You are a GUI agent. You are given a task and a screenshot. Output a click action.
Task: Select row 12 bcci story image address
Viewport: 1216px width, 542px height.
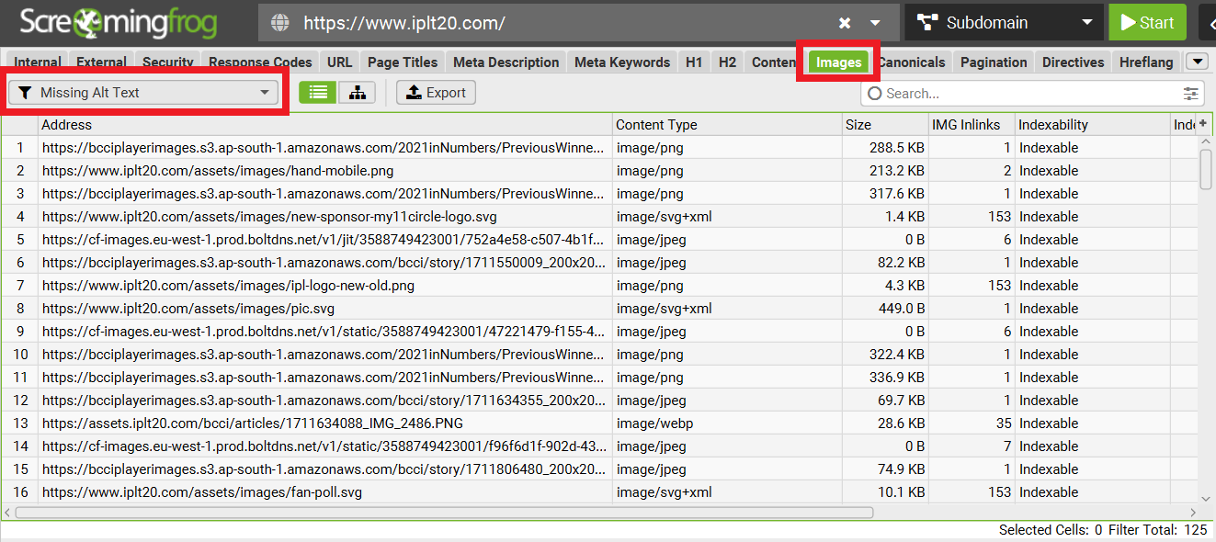coord(325,401)
